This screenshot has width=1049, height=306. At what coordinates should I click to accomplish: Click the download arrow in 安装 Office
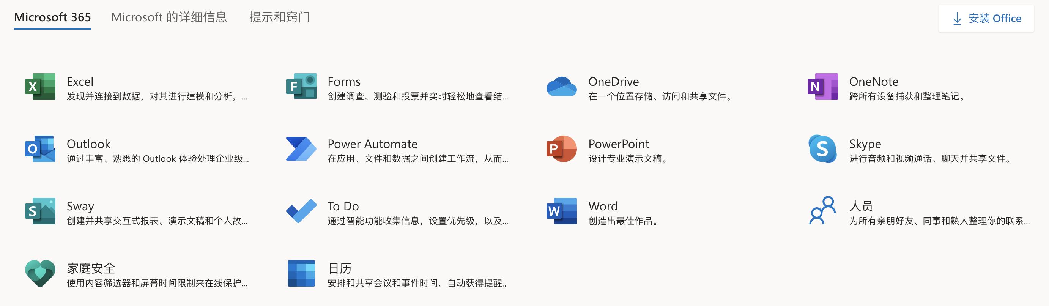pos(957,18)
